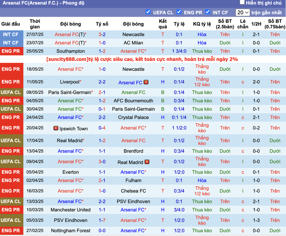Open the Liverpool team link

pos(69,82)
